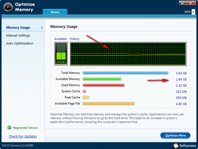Click the 399 MB peak cache value
Viewport: 198px width, 149px height.
point(181,98)
